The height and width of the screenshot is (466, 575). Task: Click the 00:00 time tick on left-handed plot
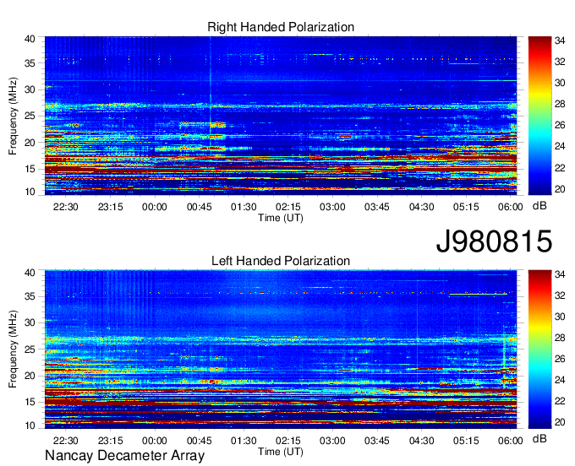point(155,441)
